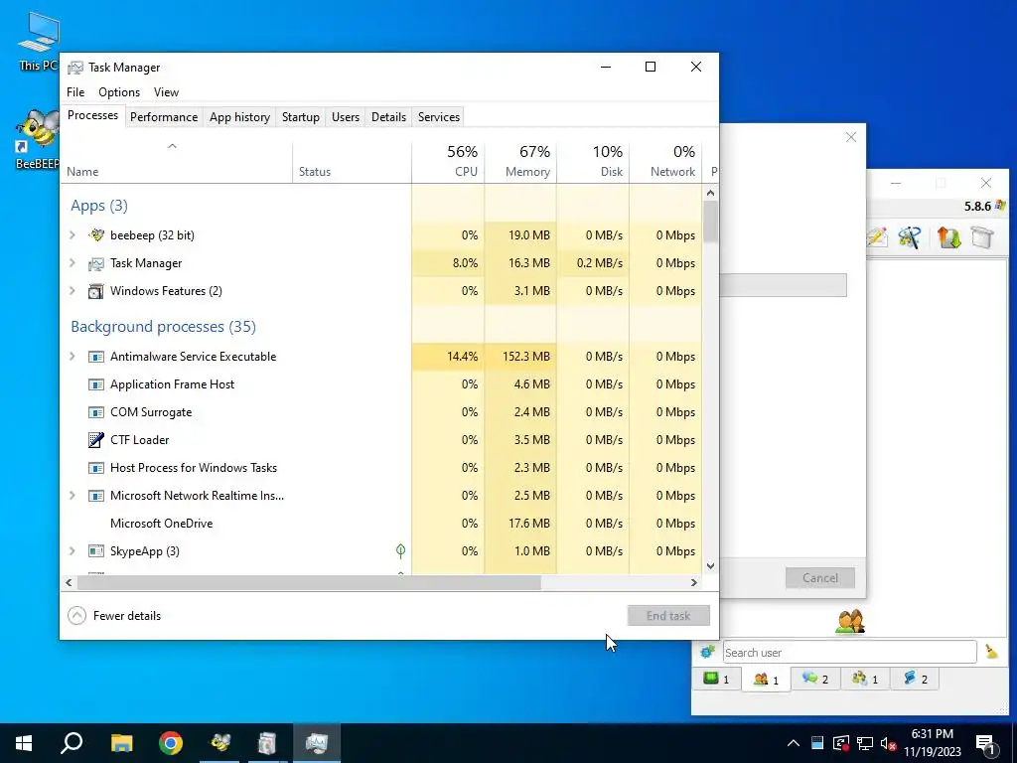This screenshot has width=1017, height=763.
Task: Click the BeeBEEP taskbar bee icon
Action: tap(219, 743)
